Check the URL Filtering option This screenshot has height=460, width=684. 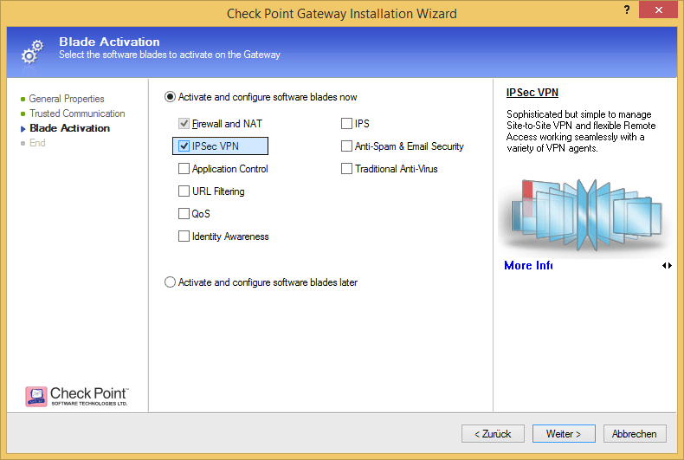[x=184, y=191]
